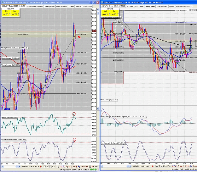
Task: Click the vertical autoscale icon in the 15 min toolbar
Action: click(159, 166)
